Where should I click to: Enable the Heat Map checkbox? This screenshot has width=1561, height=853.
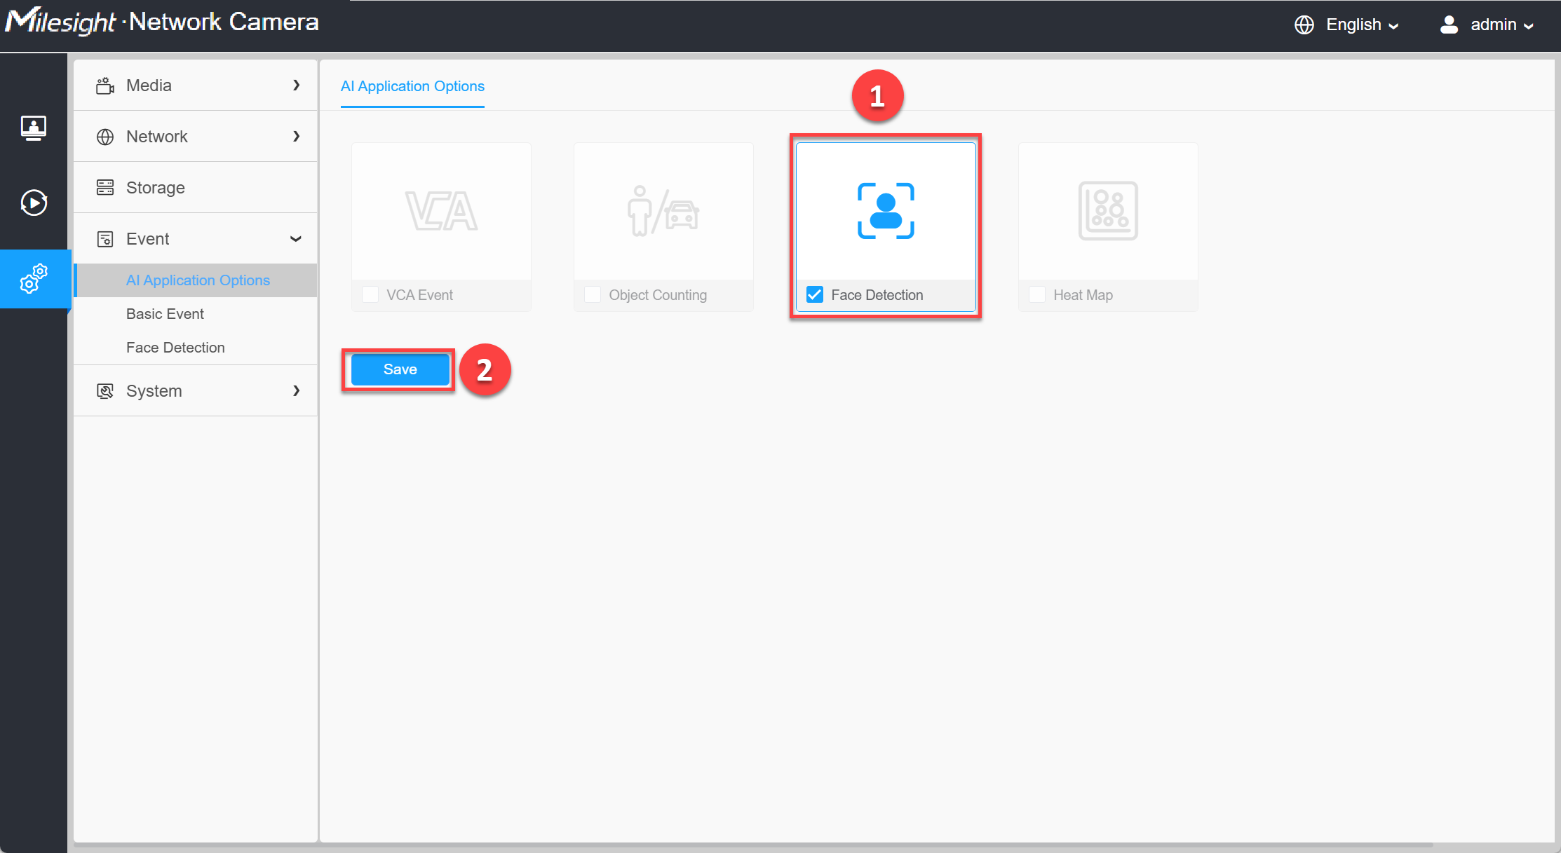click(x=1037, y=294)
